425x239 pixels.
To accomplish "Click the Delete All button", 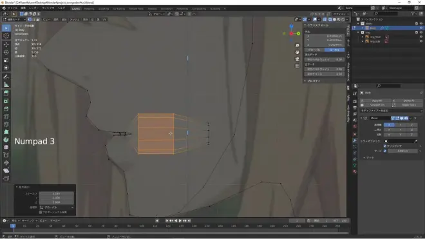I will [408, 100].
